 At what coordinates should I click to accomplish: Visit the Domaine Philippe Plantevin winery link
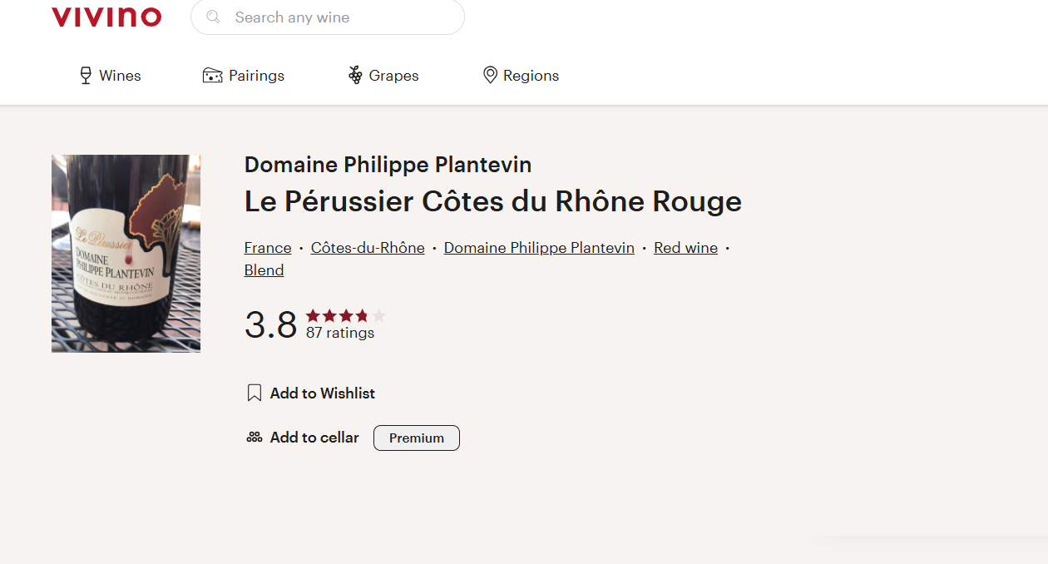[539, 248]
